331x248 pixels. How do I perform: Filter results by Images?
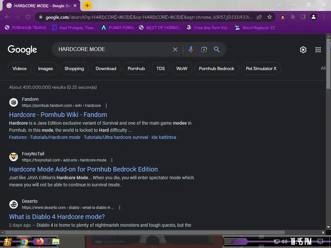point(45,68)
